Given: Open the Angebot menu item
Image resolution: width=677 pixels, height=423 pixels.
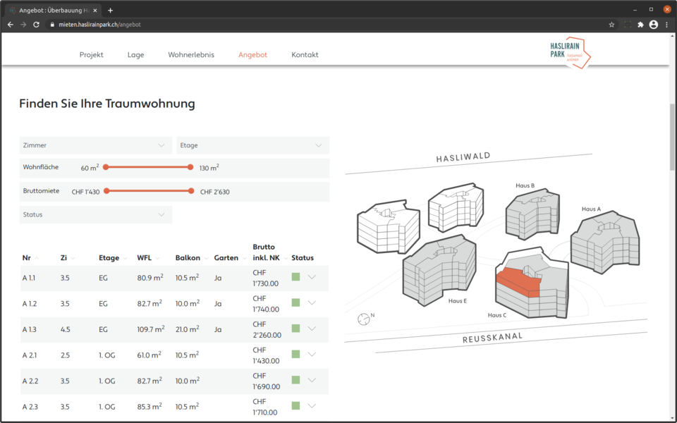Looking at the screenshot, I should (252, 55).
